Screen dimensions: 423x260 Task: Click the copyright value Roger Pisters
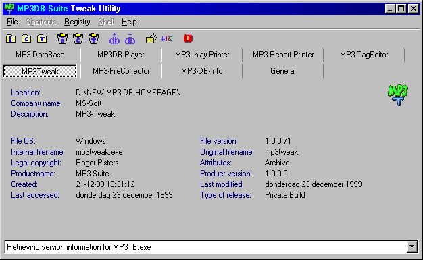point(97,163)
